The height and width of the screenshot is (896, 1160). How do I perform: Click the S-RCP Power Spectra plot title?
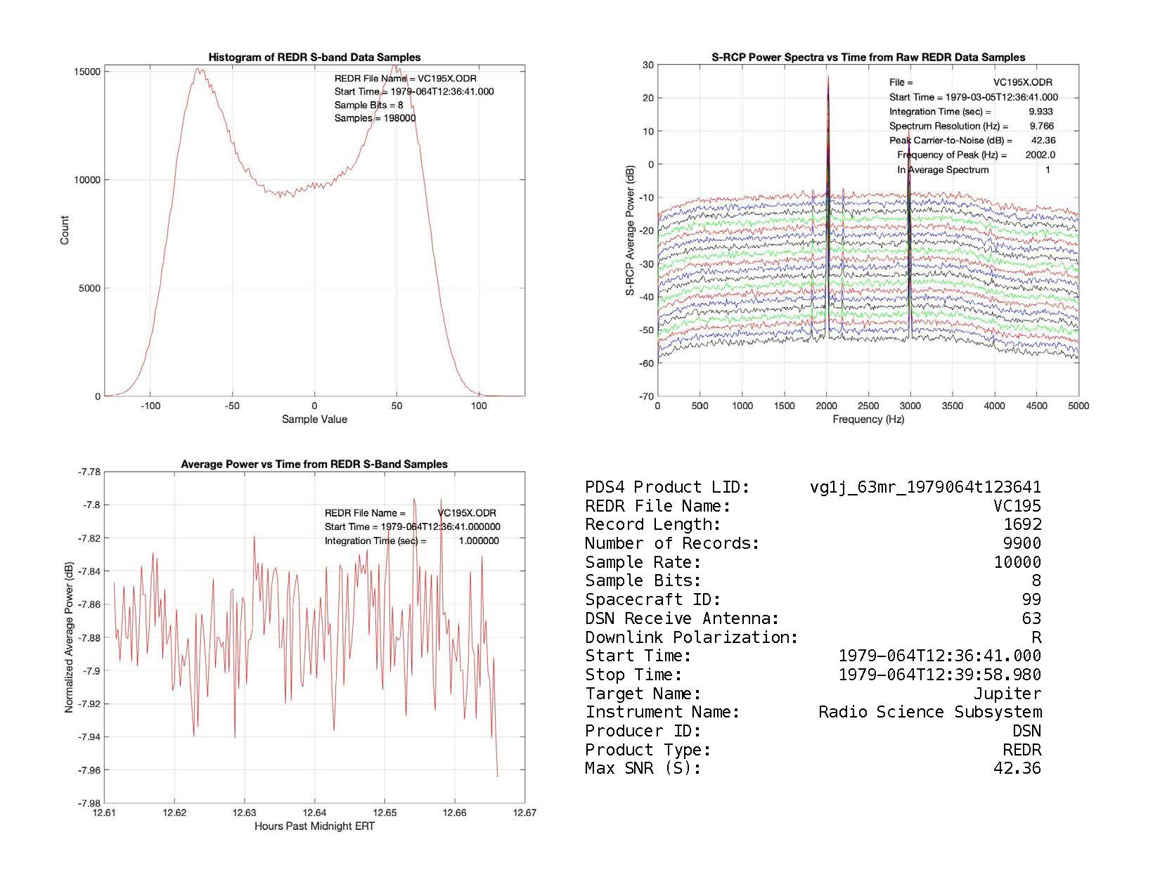(x=868, y=58)
